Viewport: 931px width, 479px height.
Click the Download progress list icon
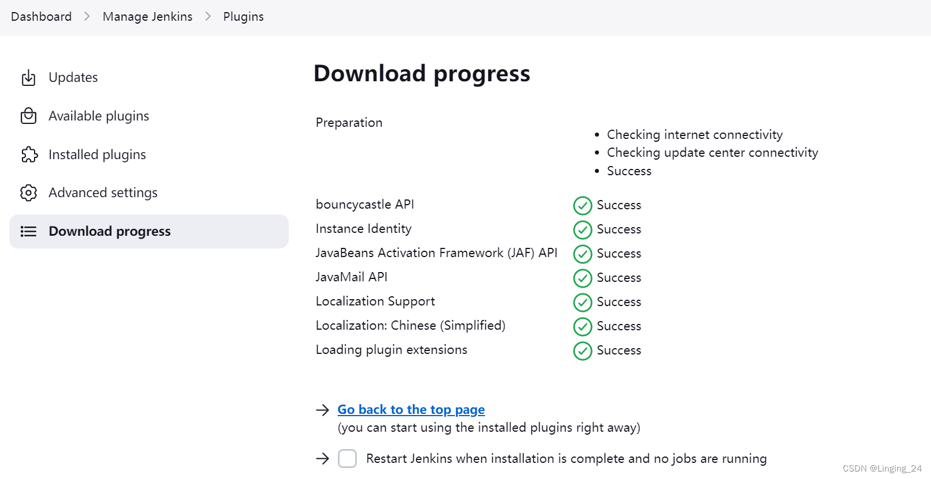(x=28, y=232)
